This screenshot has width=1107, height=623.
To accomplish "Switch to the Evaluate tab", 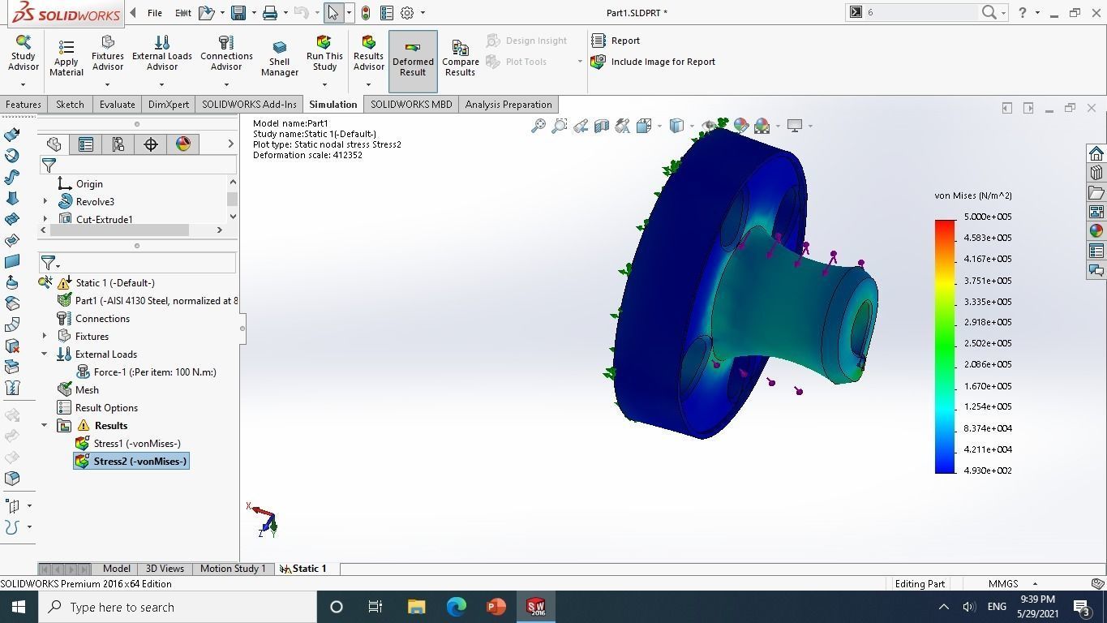I will (117, 105).
